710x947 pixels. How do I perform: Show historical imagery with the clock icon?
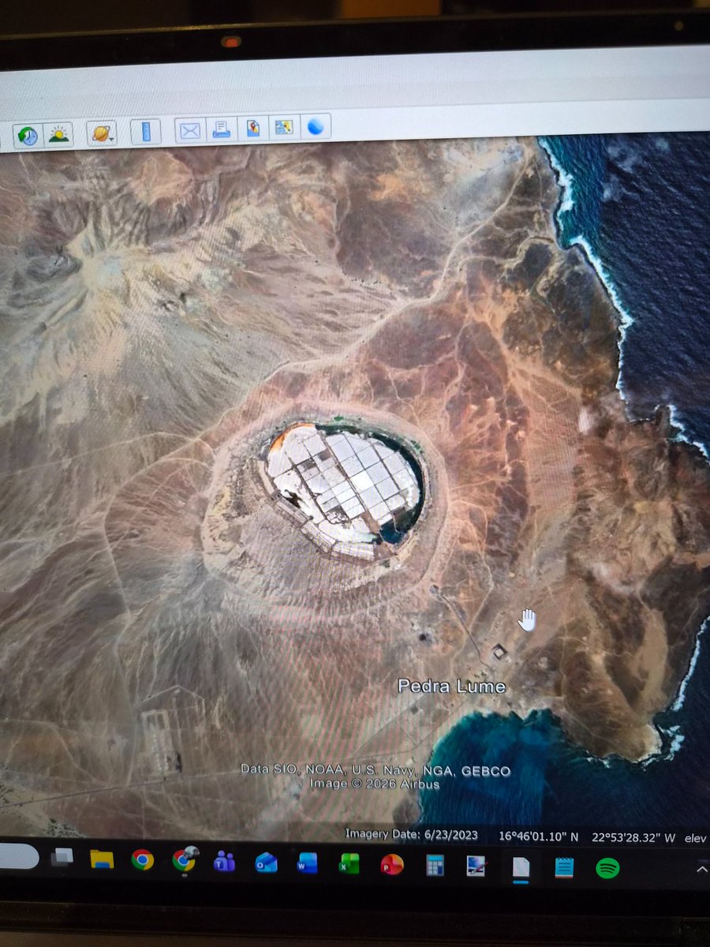coord(28,134)
